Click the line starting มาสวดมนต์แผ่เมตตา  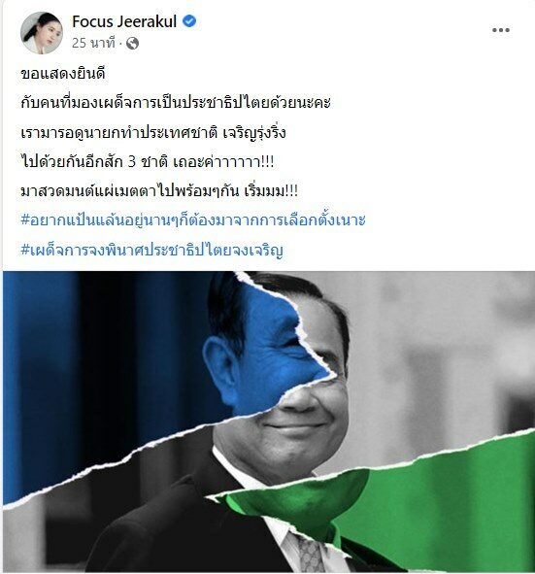point(159,191)
